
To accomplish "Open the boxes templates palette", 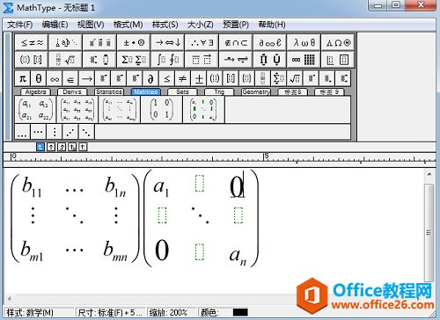I will coord(338,60).
